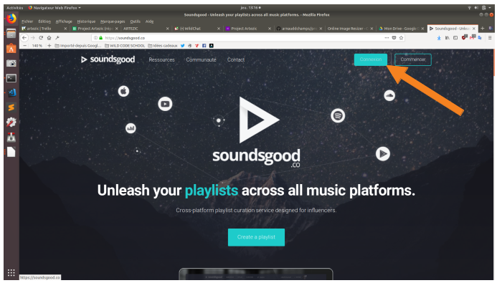Click the Google Play Music platform icon
The height and width of the screenshot is (283, 497).
point(382,154)
